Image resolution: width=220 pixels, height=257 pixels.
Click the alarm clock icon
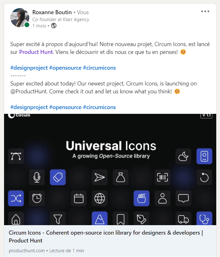tap(37, 198)
